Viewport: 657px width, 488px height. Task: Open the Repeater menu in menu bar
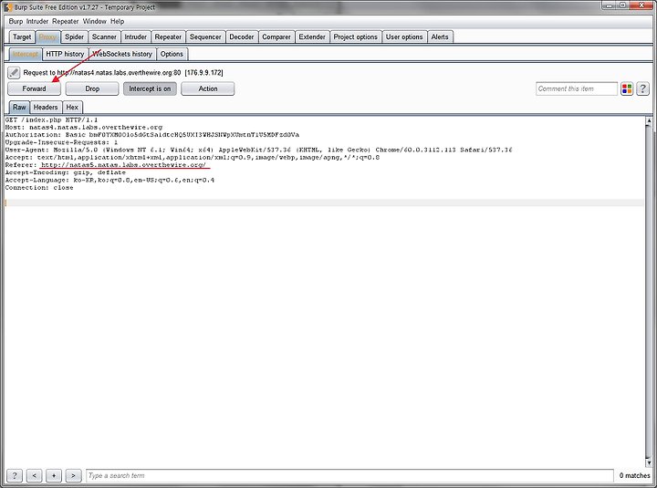(66, 21)
